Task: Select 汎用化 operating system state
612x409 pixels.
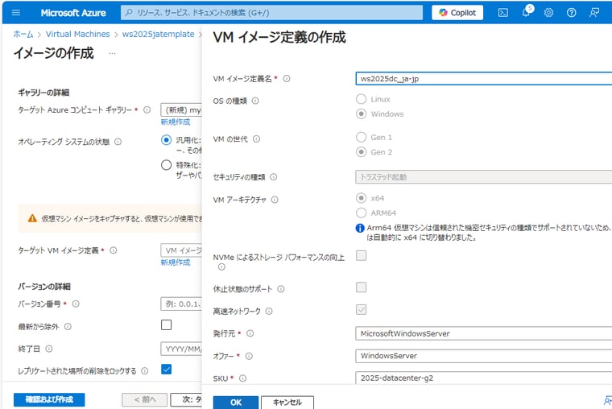Action: point(166,140)
